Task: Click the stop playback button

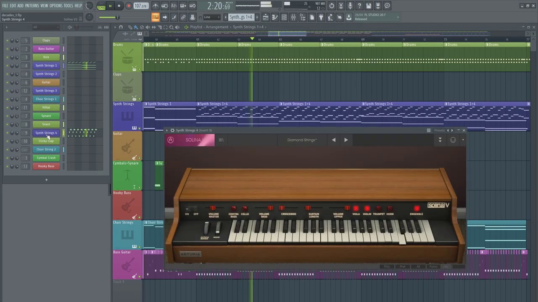Action: point(119,6)
